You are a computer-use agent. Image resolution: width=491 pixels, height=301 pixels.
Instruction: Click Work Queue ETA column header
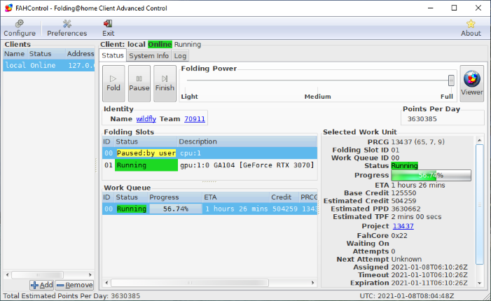235,197
